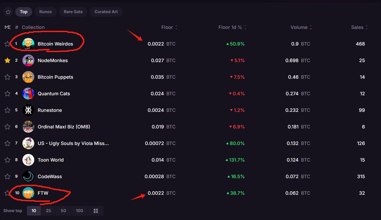This screenshot has width=381, height=220.
Task: Switch to the Runes tab
Action: tap(45, 12)
